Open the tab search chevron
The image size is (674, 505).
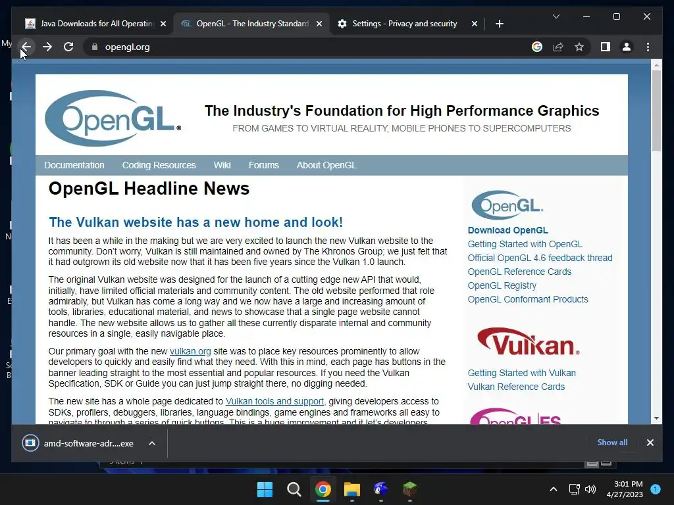click(x=556, y=16)
